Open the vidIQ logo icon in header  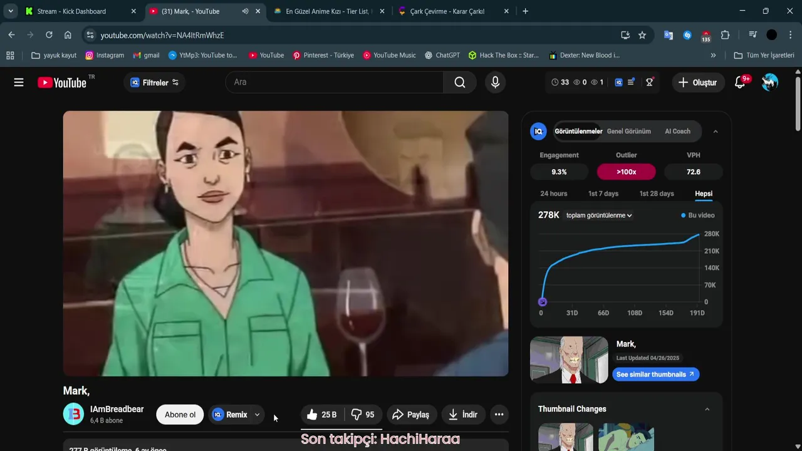[618, 82]
